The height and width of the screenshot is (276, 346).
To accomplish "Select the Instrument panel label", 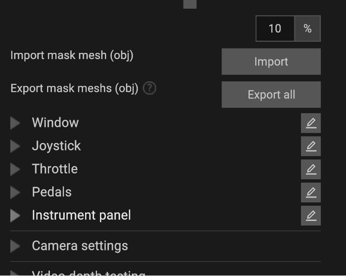I will 81,215.
